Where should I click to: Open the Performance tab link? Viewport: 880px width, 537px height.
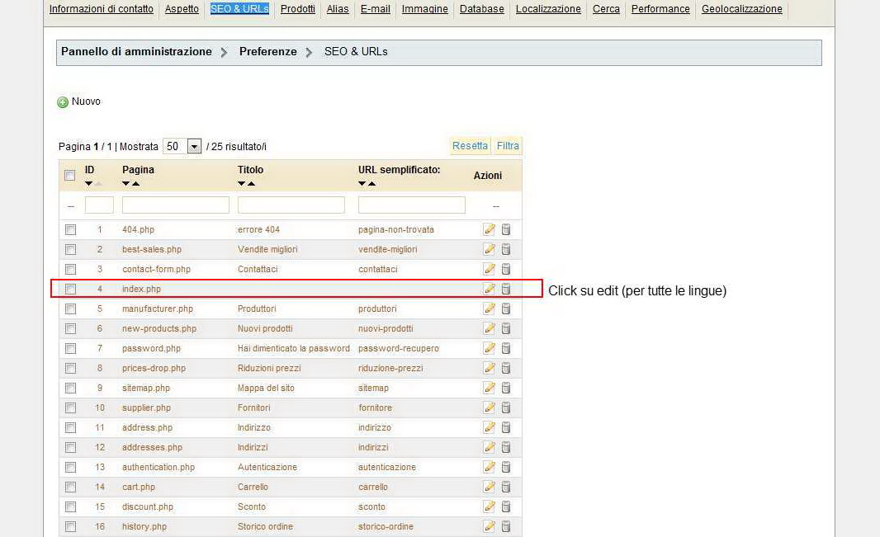(660, 9)
